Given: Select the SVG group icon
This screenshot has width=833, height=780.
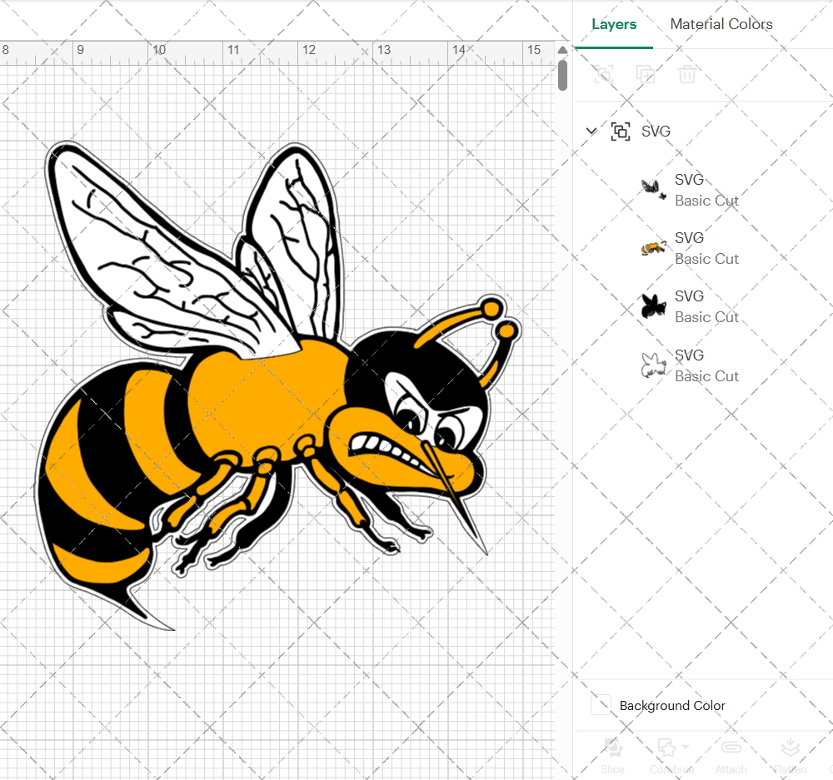Looking at the screenshot, I should tap(620, 132).
